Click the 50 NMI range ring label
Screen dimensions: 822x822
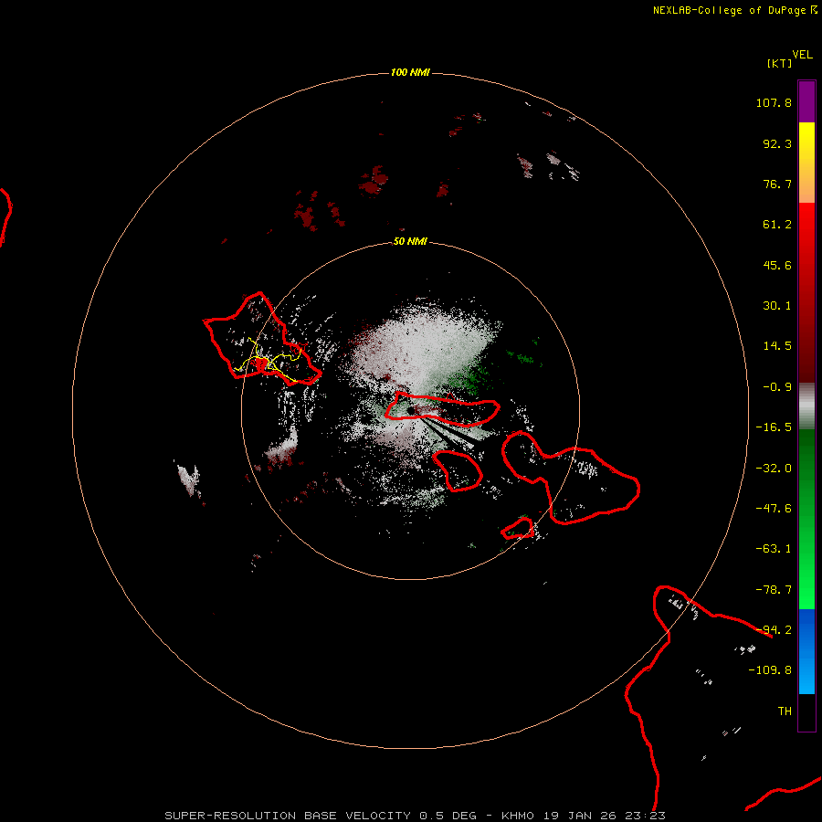[x=410, y=241]
